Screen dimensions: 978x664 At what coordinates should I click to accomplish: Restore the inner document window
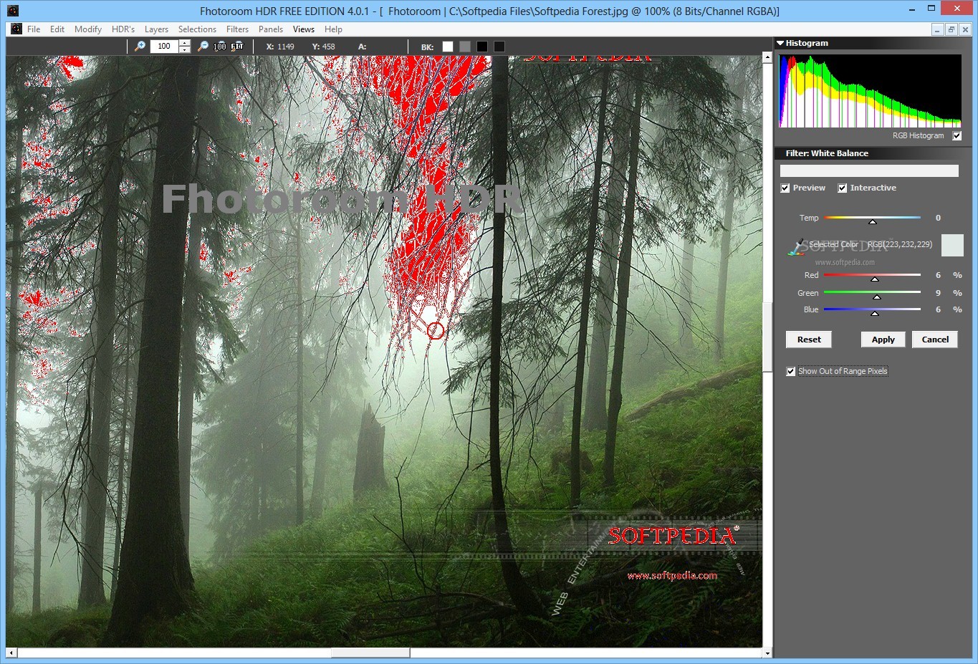951,29
